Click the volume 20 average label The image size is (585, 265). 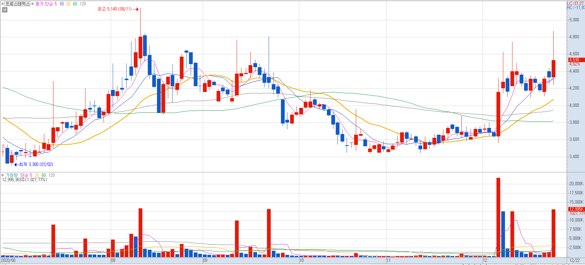pyautogui.click(x=37, y=175)
